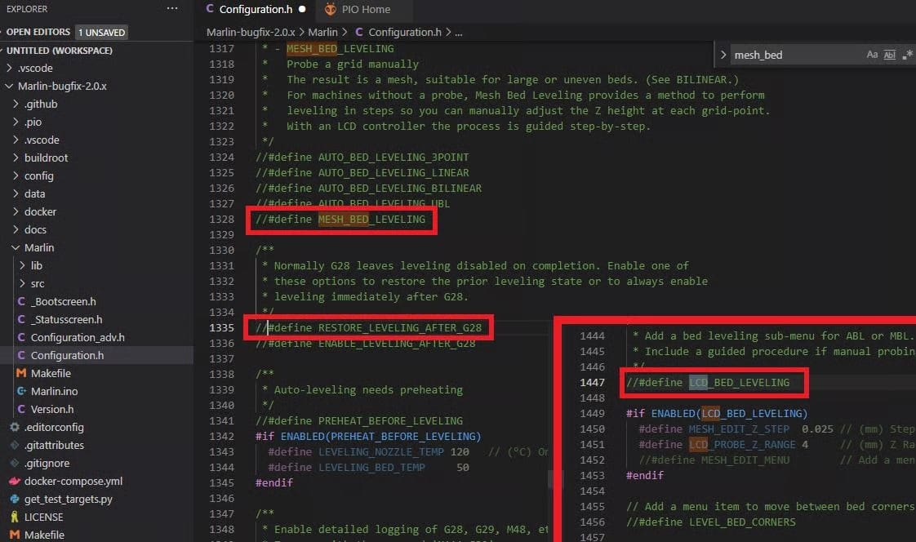Viewport: 916px width, 542px height.
Task: Collapse the Marlin-bugfix-2.0.x folder chevron in Explorer
Action: [x=9, y=86]
